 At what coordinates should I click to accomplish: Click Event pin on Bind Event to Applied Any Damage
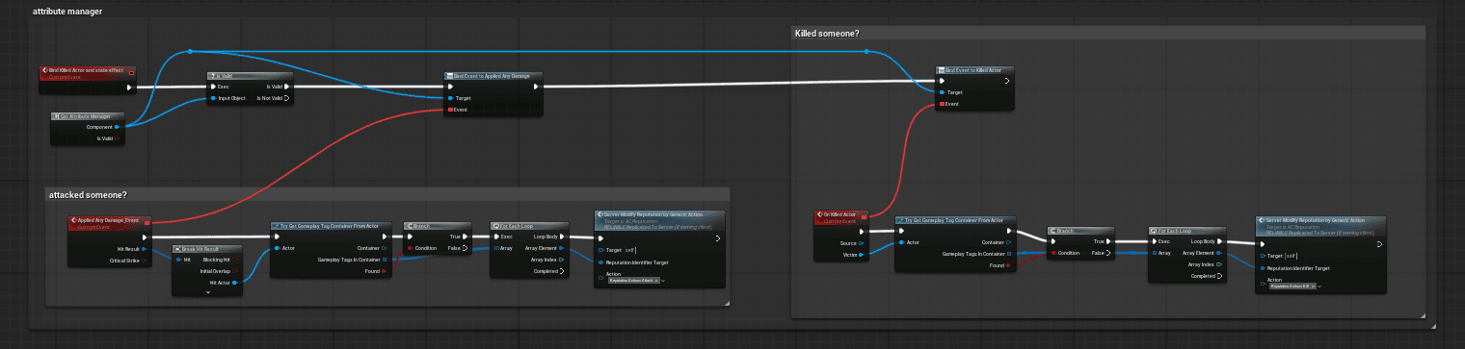450,110
